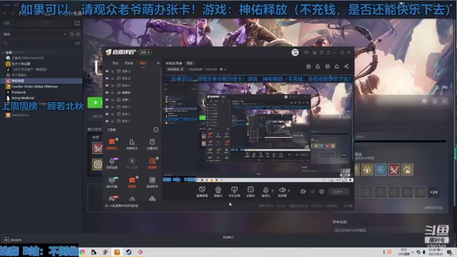Screen dimensions: 457x257
Task: Toggle visibility eye of 文本 2 layer
Action: tap(107, 114)
